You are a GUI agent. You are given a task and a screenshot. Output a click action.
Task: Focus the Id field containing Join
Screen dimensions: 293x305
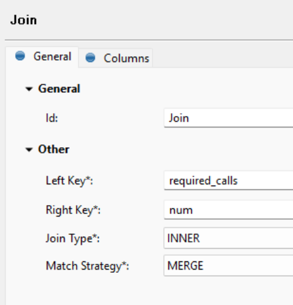tap(228, 118)
